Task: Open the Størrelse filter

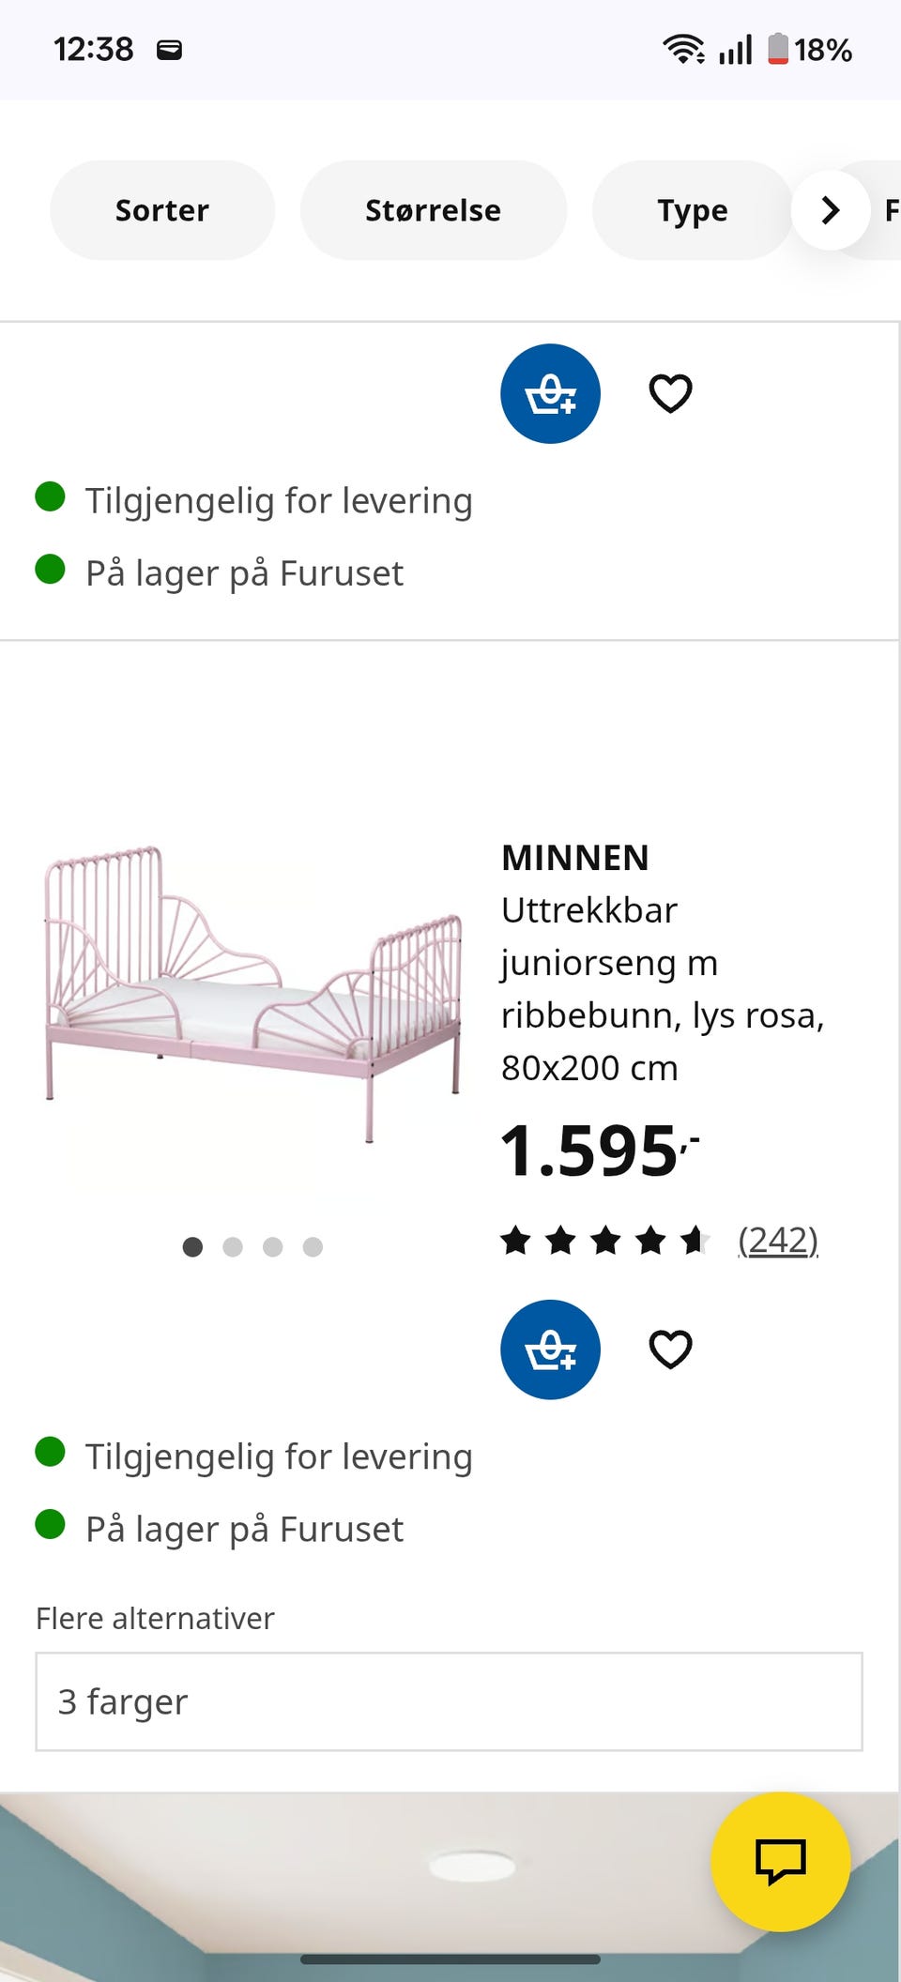Action: coord(433,210)
